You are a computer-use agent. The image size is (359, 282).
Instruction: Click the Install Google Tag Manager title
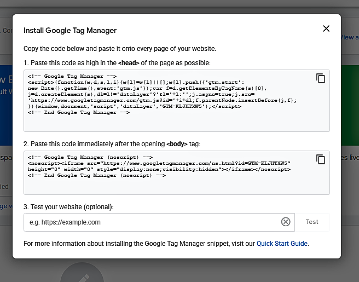(x=70, y=31)
